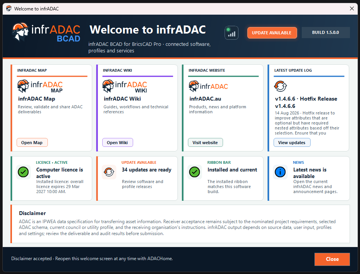
Task: Click the blue news info icon
Action: 280,172
